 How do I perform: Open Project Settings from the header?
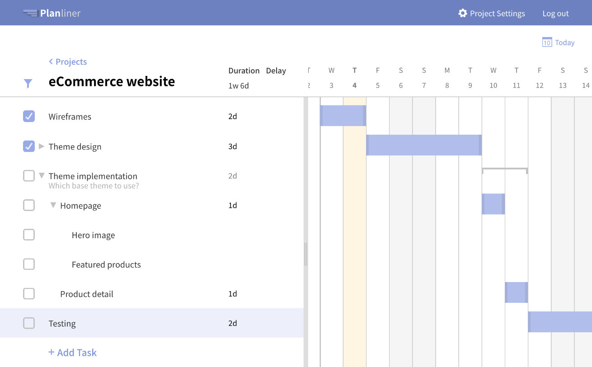tap(497, 14)
